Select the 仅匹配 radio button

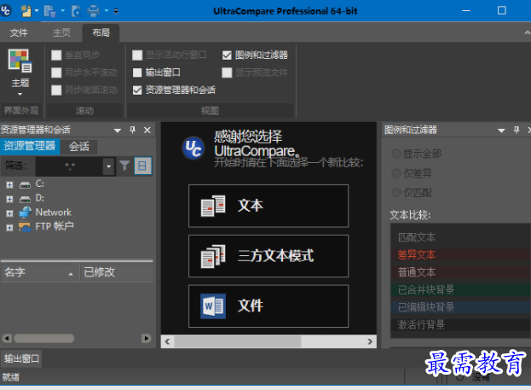tap(396, 193)
